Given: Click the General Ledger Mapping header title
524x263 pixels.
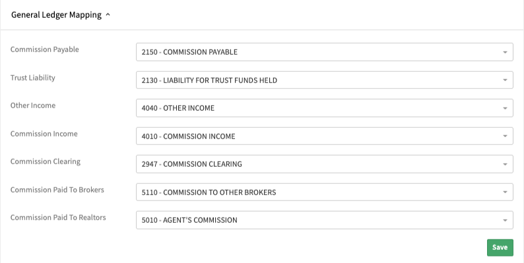Looking at the screenshot, I should click(x=56, y=15).
